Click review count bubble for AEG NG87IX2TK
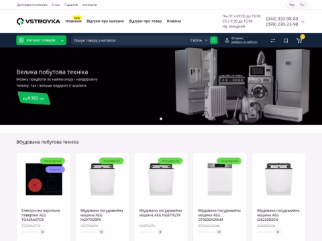This screenshot has height=241, width=322. pos(160,232)
